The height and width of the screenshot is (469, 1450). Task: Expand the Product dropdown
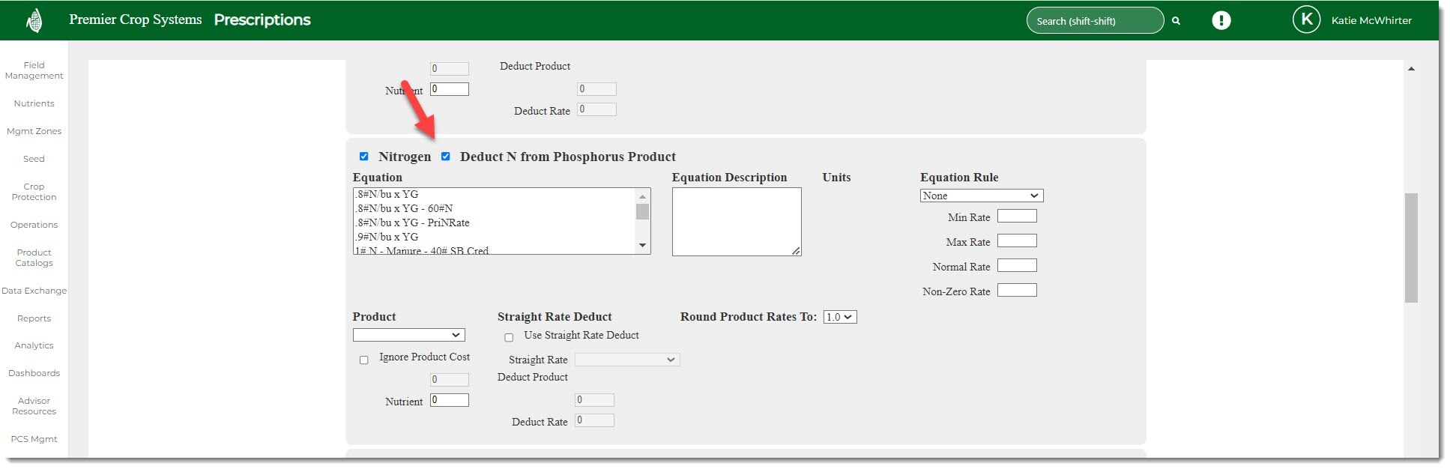click(x=408, y=335)
